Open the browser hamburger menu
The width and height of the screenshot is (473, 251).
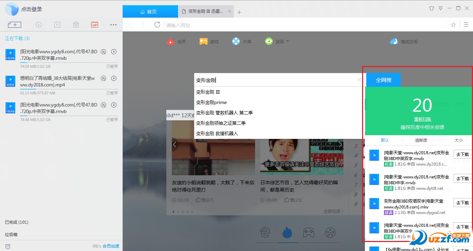466,25
